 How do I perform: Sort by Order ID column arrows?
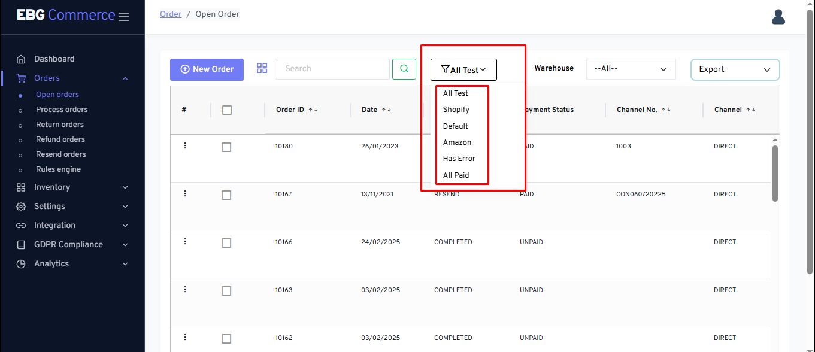313,110
